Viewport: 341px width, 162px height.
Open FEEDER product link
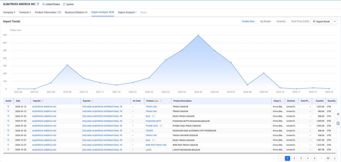[x=149, y=131]
